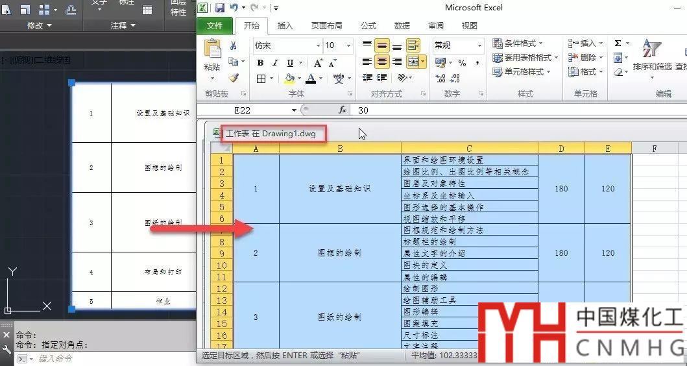Click the Increase Decimal icon
The width and height of the screenshot is (687, 366).
pos(440,79)
